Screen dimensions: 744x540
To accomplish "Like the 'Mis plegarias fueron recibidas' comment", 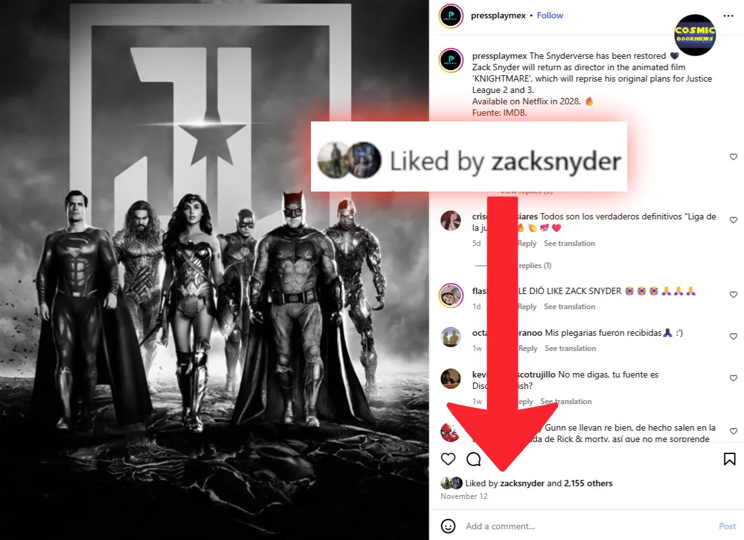I will click(733, 336).
